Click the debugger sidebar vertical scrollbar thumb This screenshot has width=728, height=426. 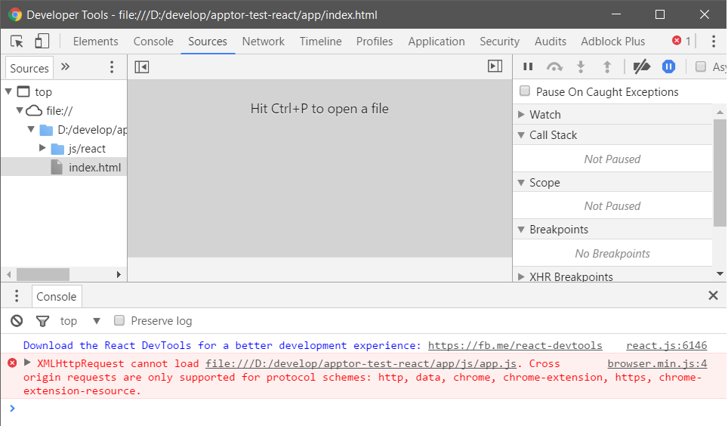click(x=720, y=173)
